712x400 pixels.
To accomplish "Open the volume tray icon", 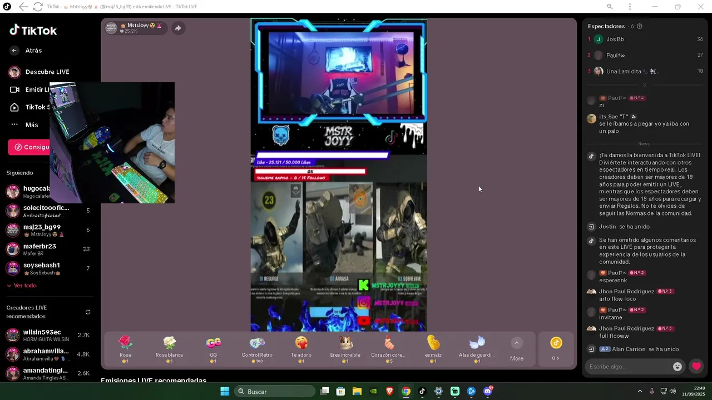I will click(x=673, y=392).
